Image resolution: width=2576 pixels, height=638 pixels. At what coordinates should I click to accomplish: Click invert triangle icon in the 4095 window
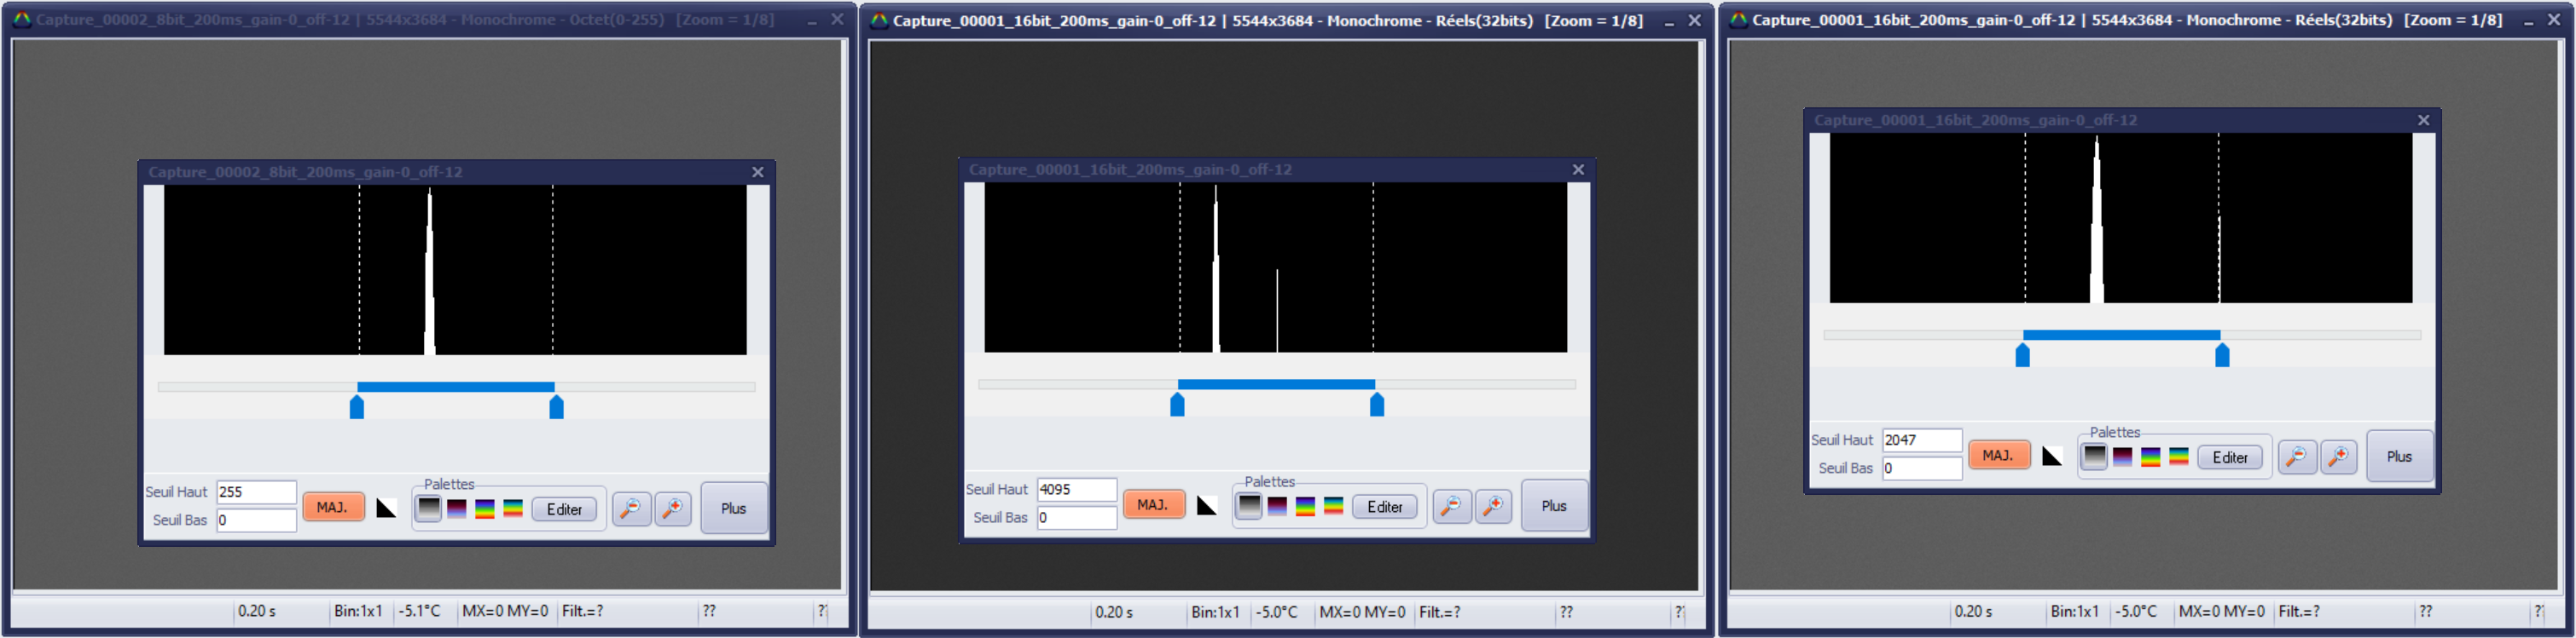pos(1206,506)
